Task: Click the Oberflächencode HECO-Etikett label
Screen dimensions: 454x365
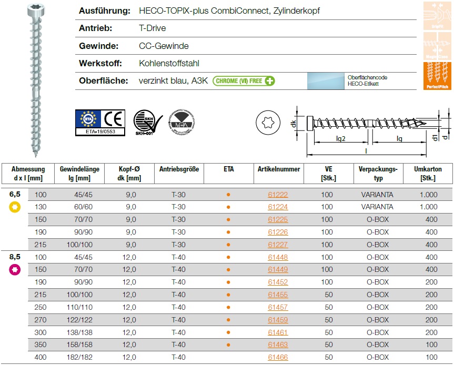Action: click(367, 81)
